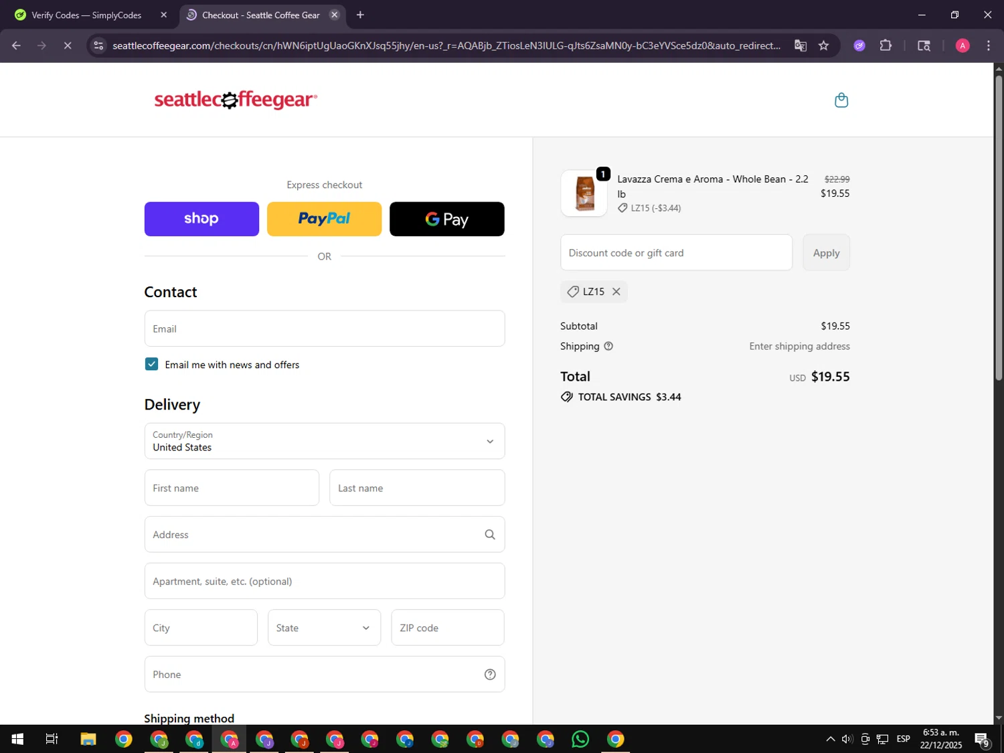Stop loading the page

[68, 46]
